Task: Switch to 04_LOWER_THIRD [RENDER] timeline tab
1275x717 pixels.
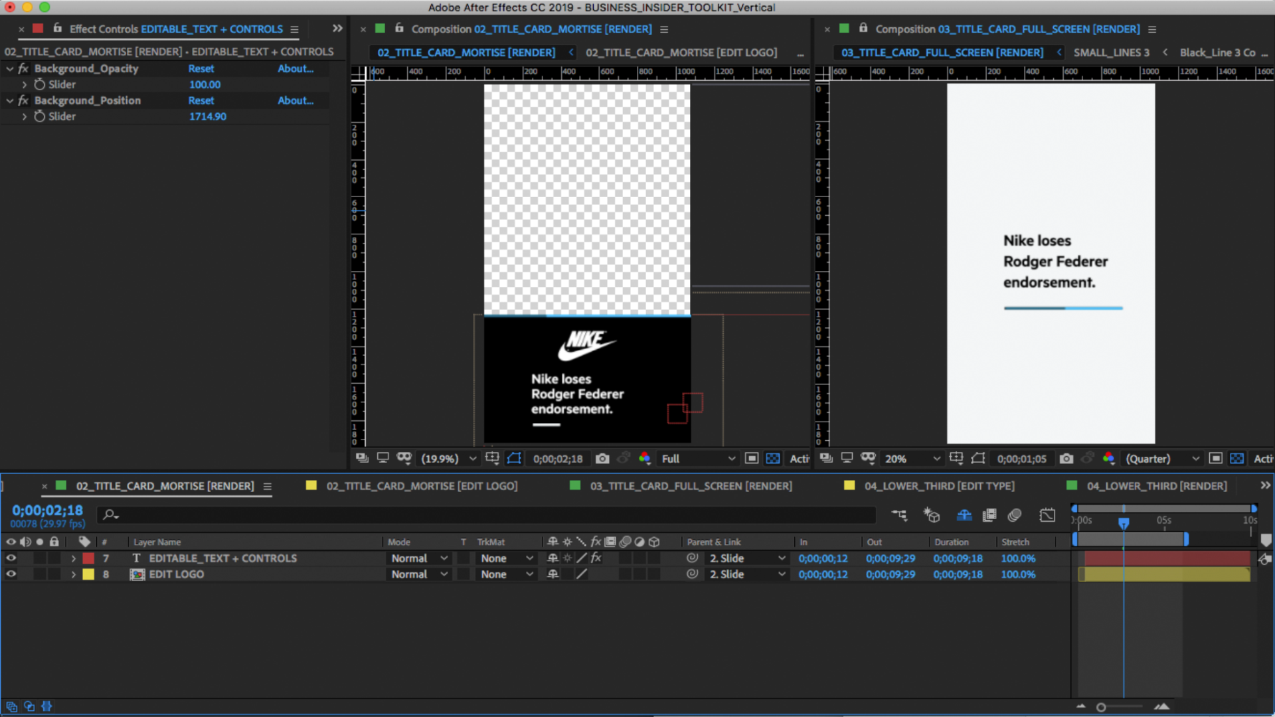Action: point(1157,486)
